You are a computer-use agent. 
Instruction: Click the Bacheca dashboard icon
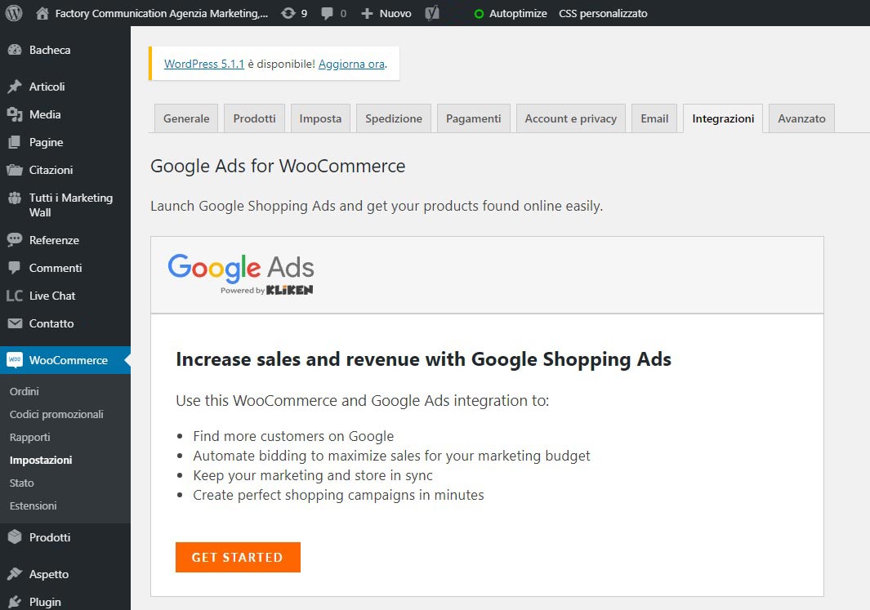[15, 50]
